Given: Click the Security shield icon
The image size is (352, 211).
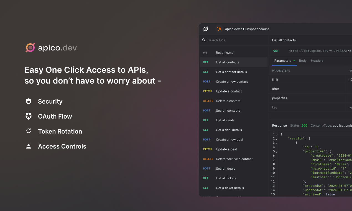Looking at the screenshot, I should pos(29,101).
